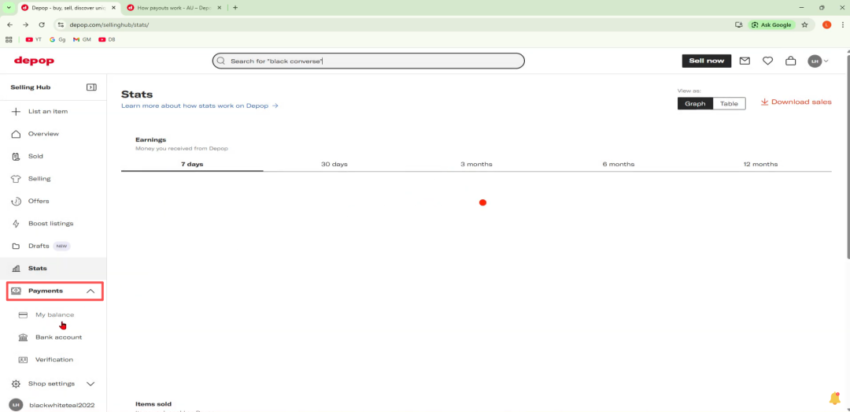850x412 pixels.
Task: Click the browser forward arrow
Action: click(25, 25)
